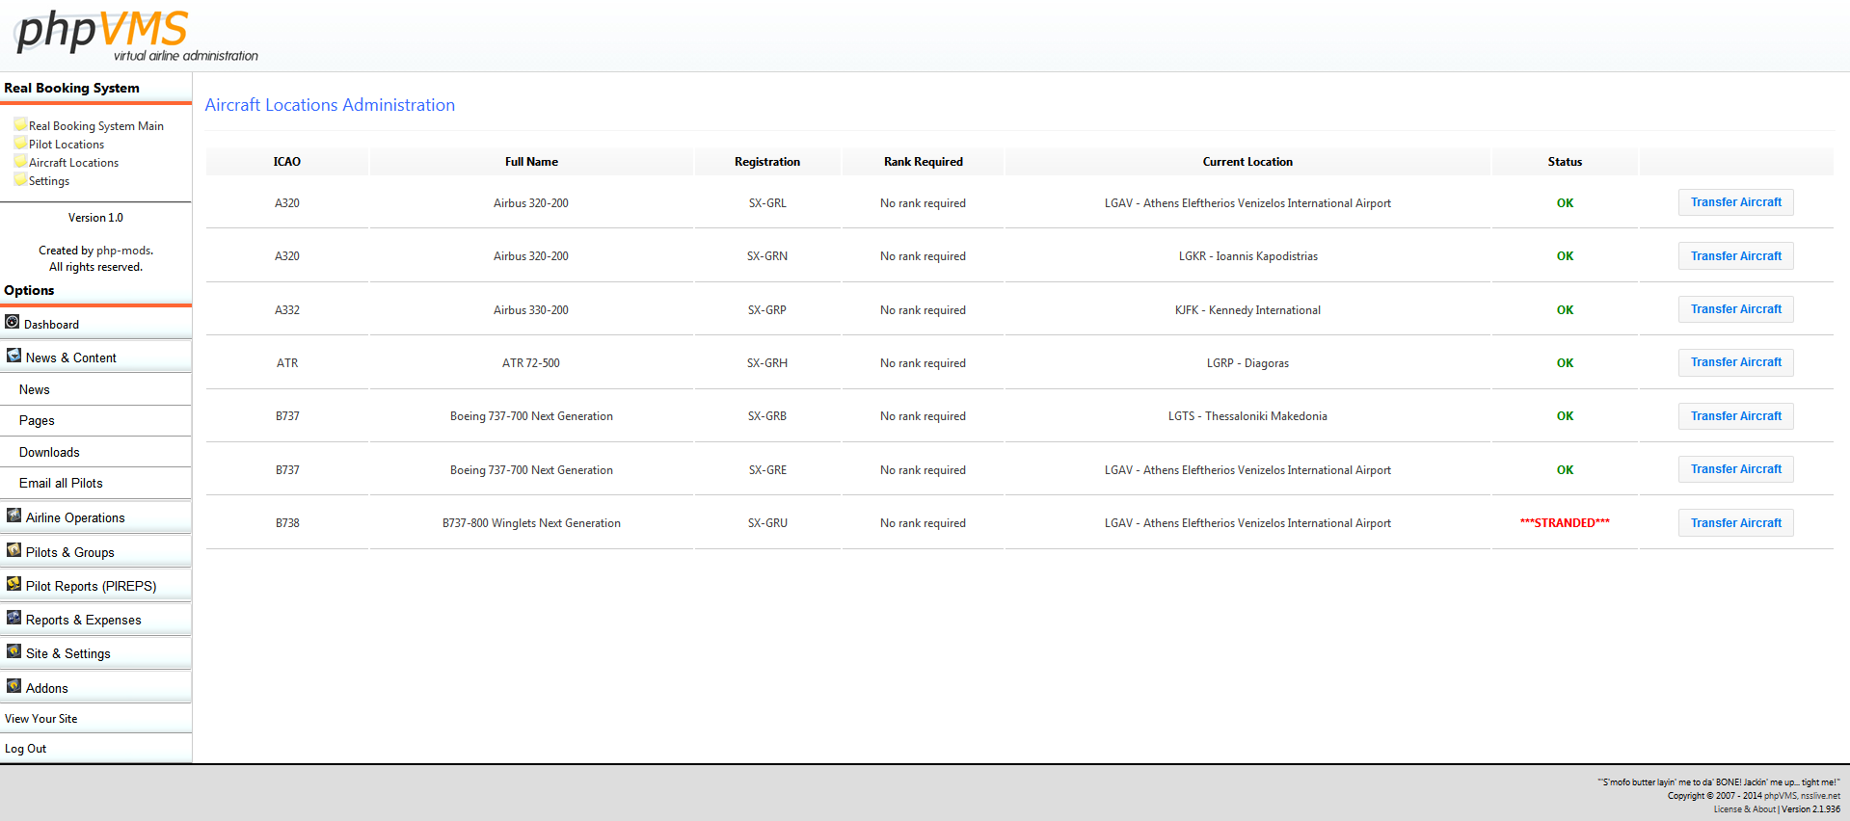Click the Rank Required column header
The width and height of the screenshot is (1850, 821).
(924, 162)
